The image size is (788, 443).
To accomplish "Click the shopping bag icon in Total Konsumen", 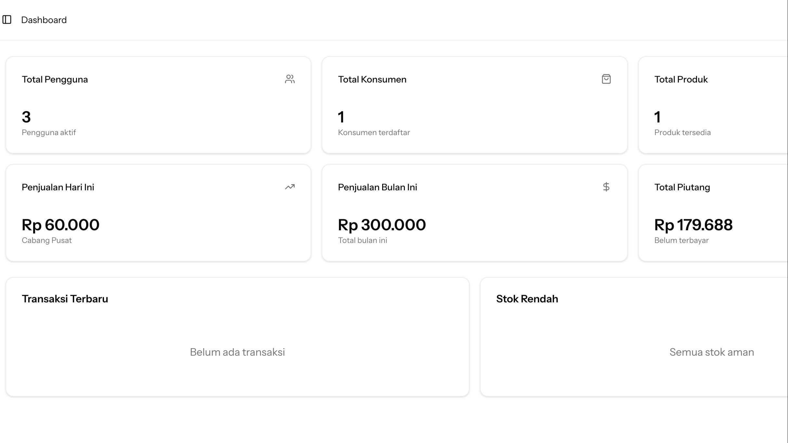I will pos(606,79).
